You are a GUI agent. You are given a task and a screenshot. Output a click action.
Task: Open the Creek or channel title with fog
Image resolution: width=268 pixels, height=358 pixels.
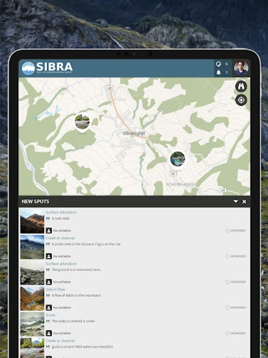point(60,238)
